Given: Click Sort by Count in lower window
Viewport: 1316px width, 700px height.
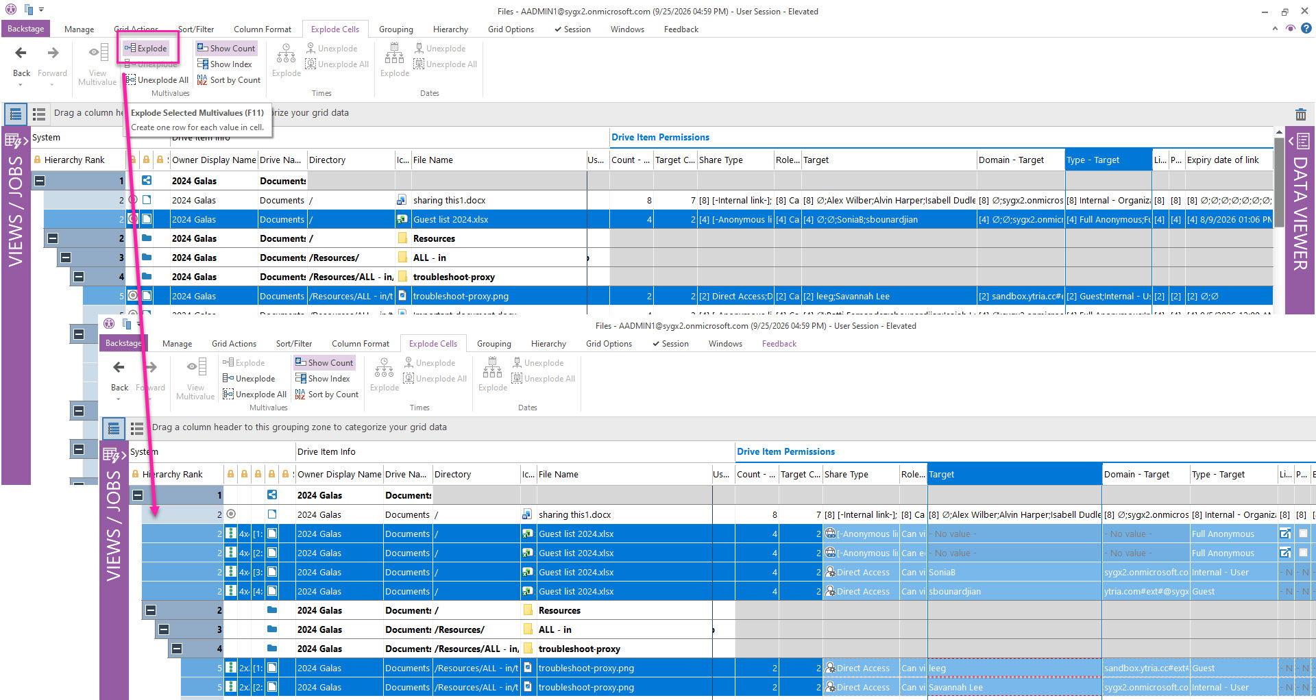Looking at the screenshot, I should pos(327,395).
